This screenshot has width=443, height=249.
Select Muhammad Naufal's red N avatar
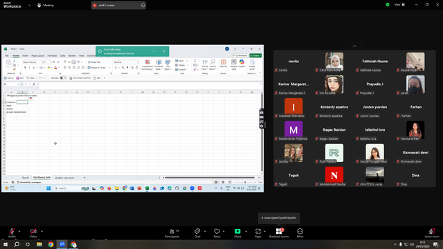[x=334, y=175]
